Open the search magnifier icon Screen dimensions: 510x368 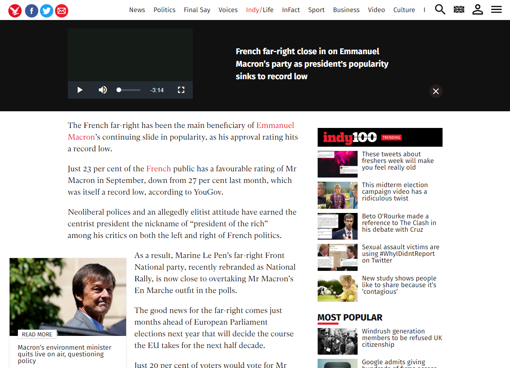[x=440, y=9]
